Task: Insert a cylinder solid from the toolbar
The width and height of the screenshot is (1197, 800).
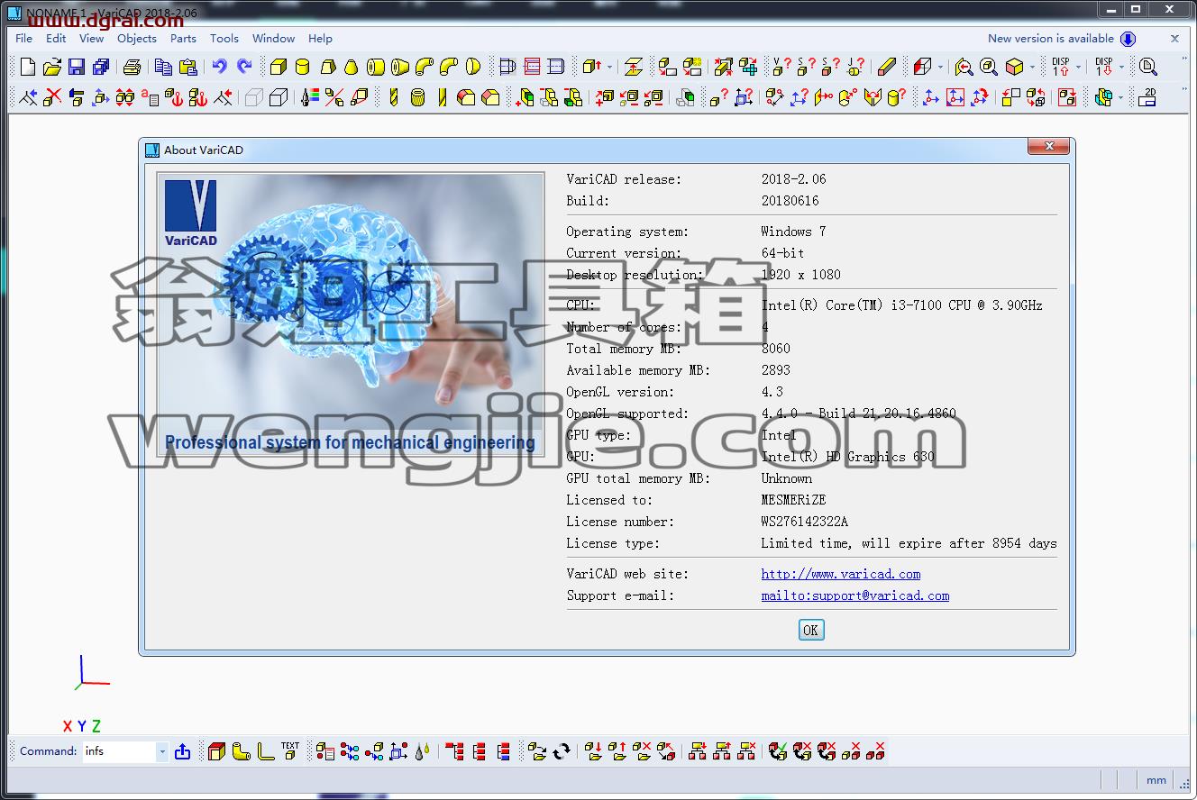Action: point(303,67)
